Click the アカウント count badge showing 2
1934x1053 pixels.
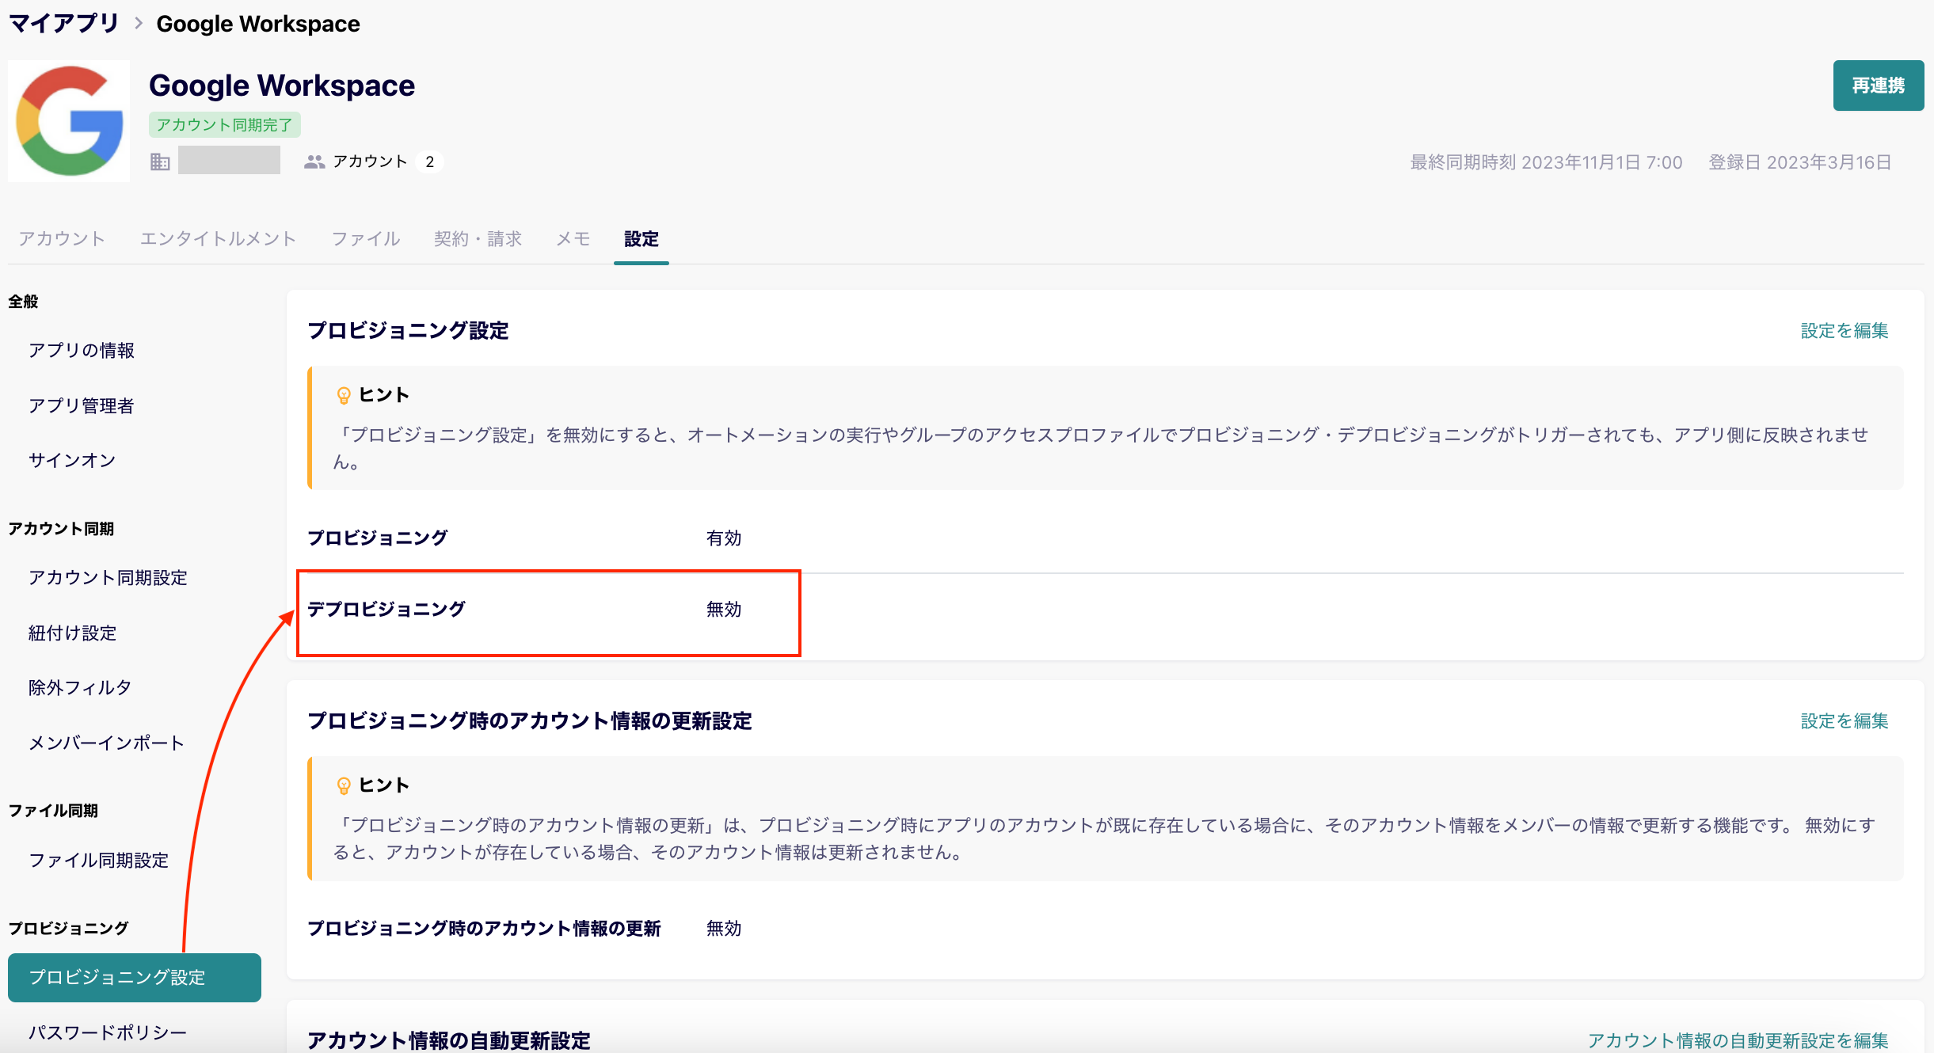pos(429,162)
